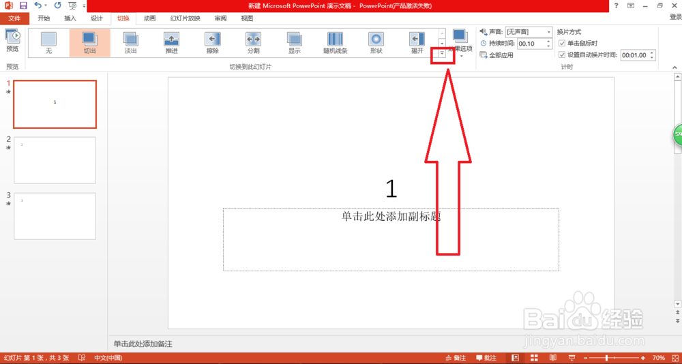Click the Repeat action icon
Screen dimensions: 682x364
tap(57, 5)
